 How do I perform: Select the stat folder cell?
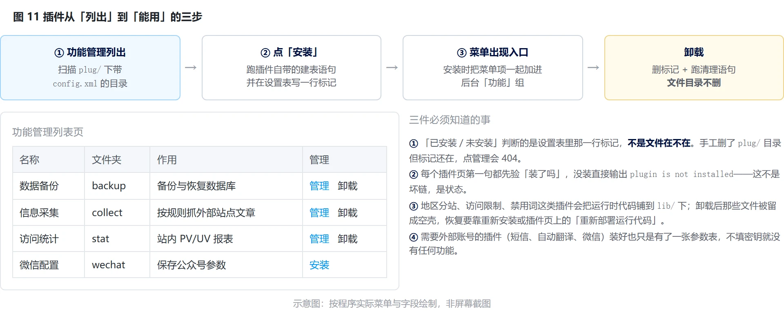pyautogui.click(x=117, y=239)
